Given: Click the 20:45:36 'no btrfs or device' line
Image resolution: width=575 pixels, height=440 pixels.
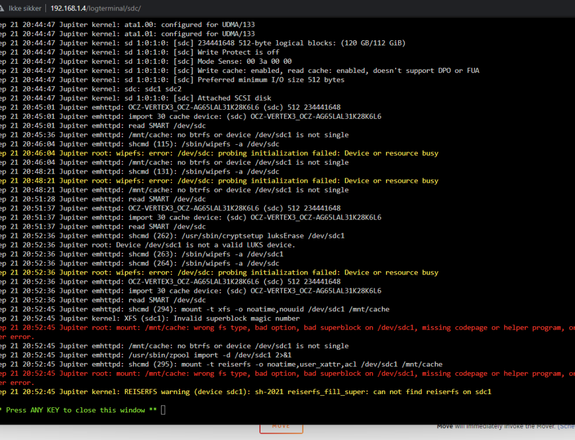Looking at the screenshot, I should (x=175, y=135).
